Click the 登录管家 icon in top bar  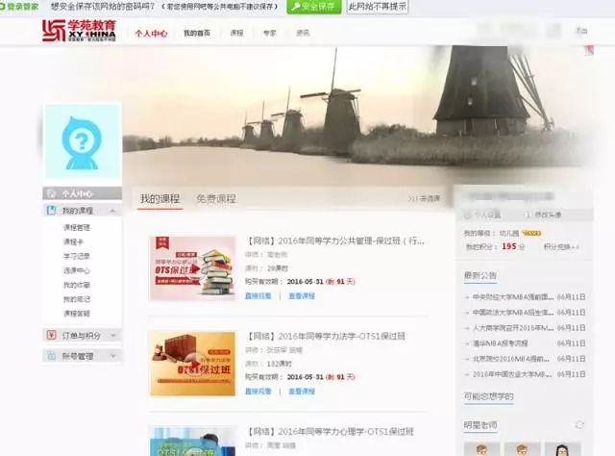tap(2, 7)
